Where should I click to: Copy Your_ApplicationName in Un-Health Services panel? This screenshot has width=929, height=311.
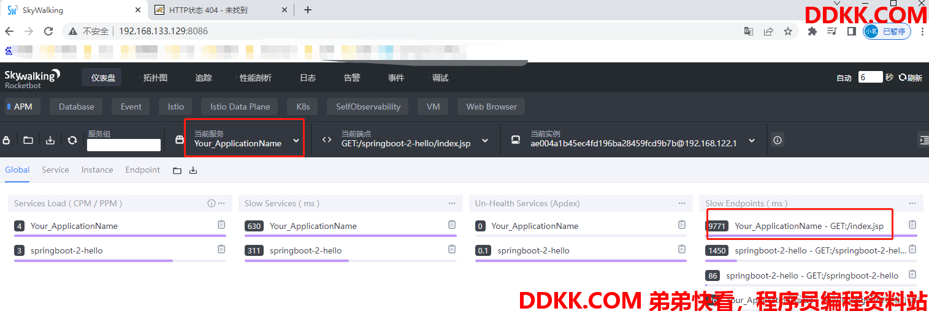[x=682, y=225]
